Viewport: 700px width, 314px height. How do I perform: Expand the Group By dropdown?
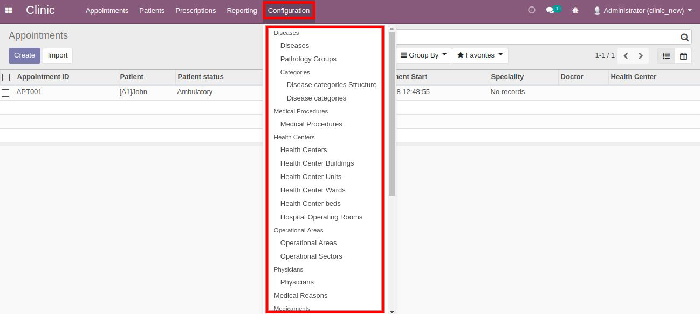pyautogui.click(x=424, y=55)
